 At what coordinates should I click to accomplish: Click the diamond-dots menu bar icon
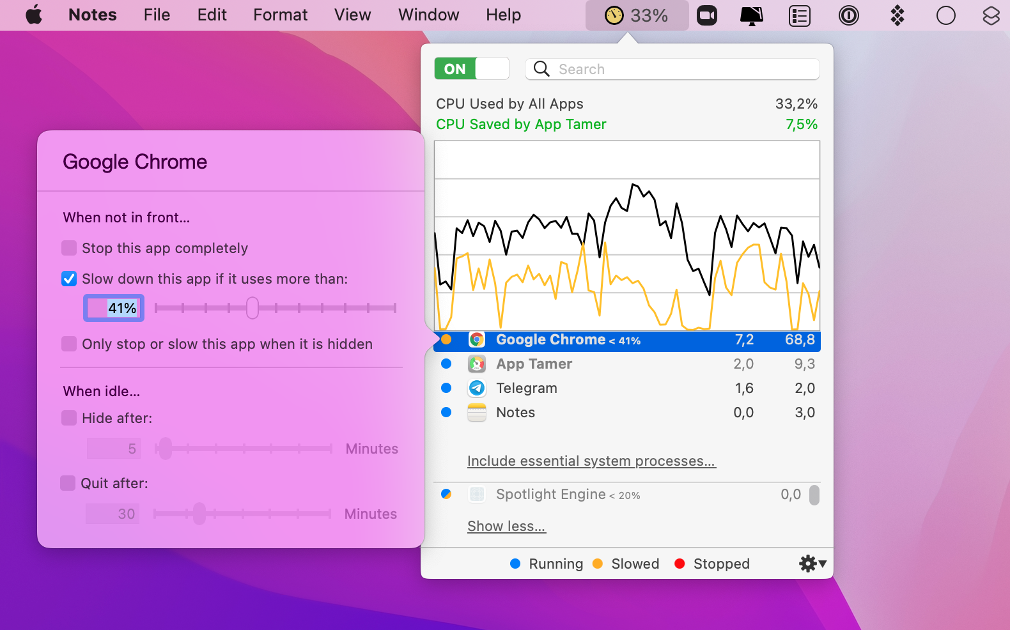click(x=897, y=15)
